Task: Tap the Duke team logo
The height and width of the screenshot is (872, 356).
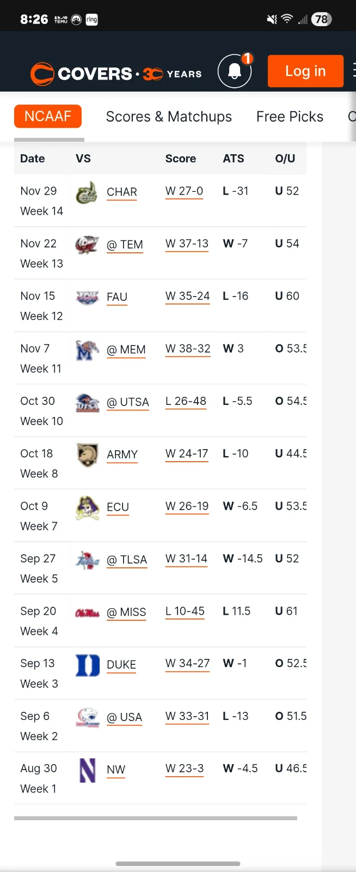Action: (87, 665)
